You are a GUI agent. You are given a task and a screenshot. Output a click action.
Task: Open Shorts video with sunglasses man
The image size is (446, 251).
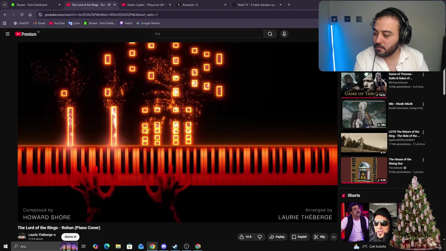click(x=383, y=222)
